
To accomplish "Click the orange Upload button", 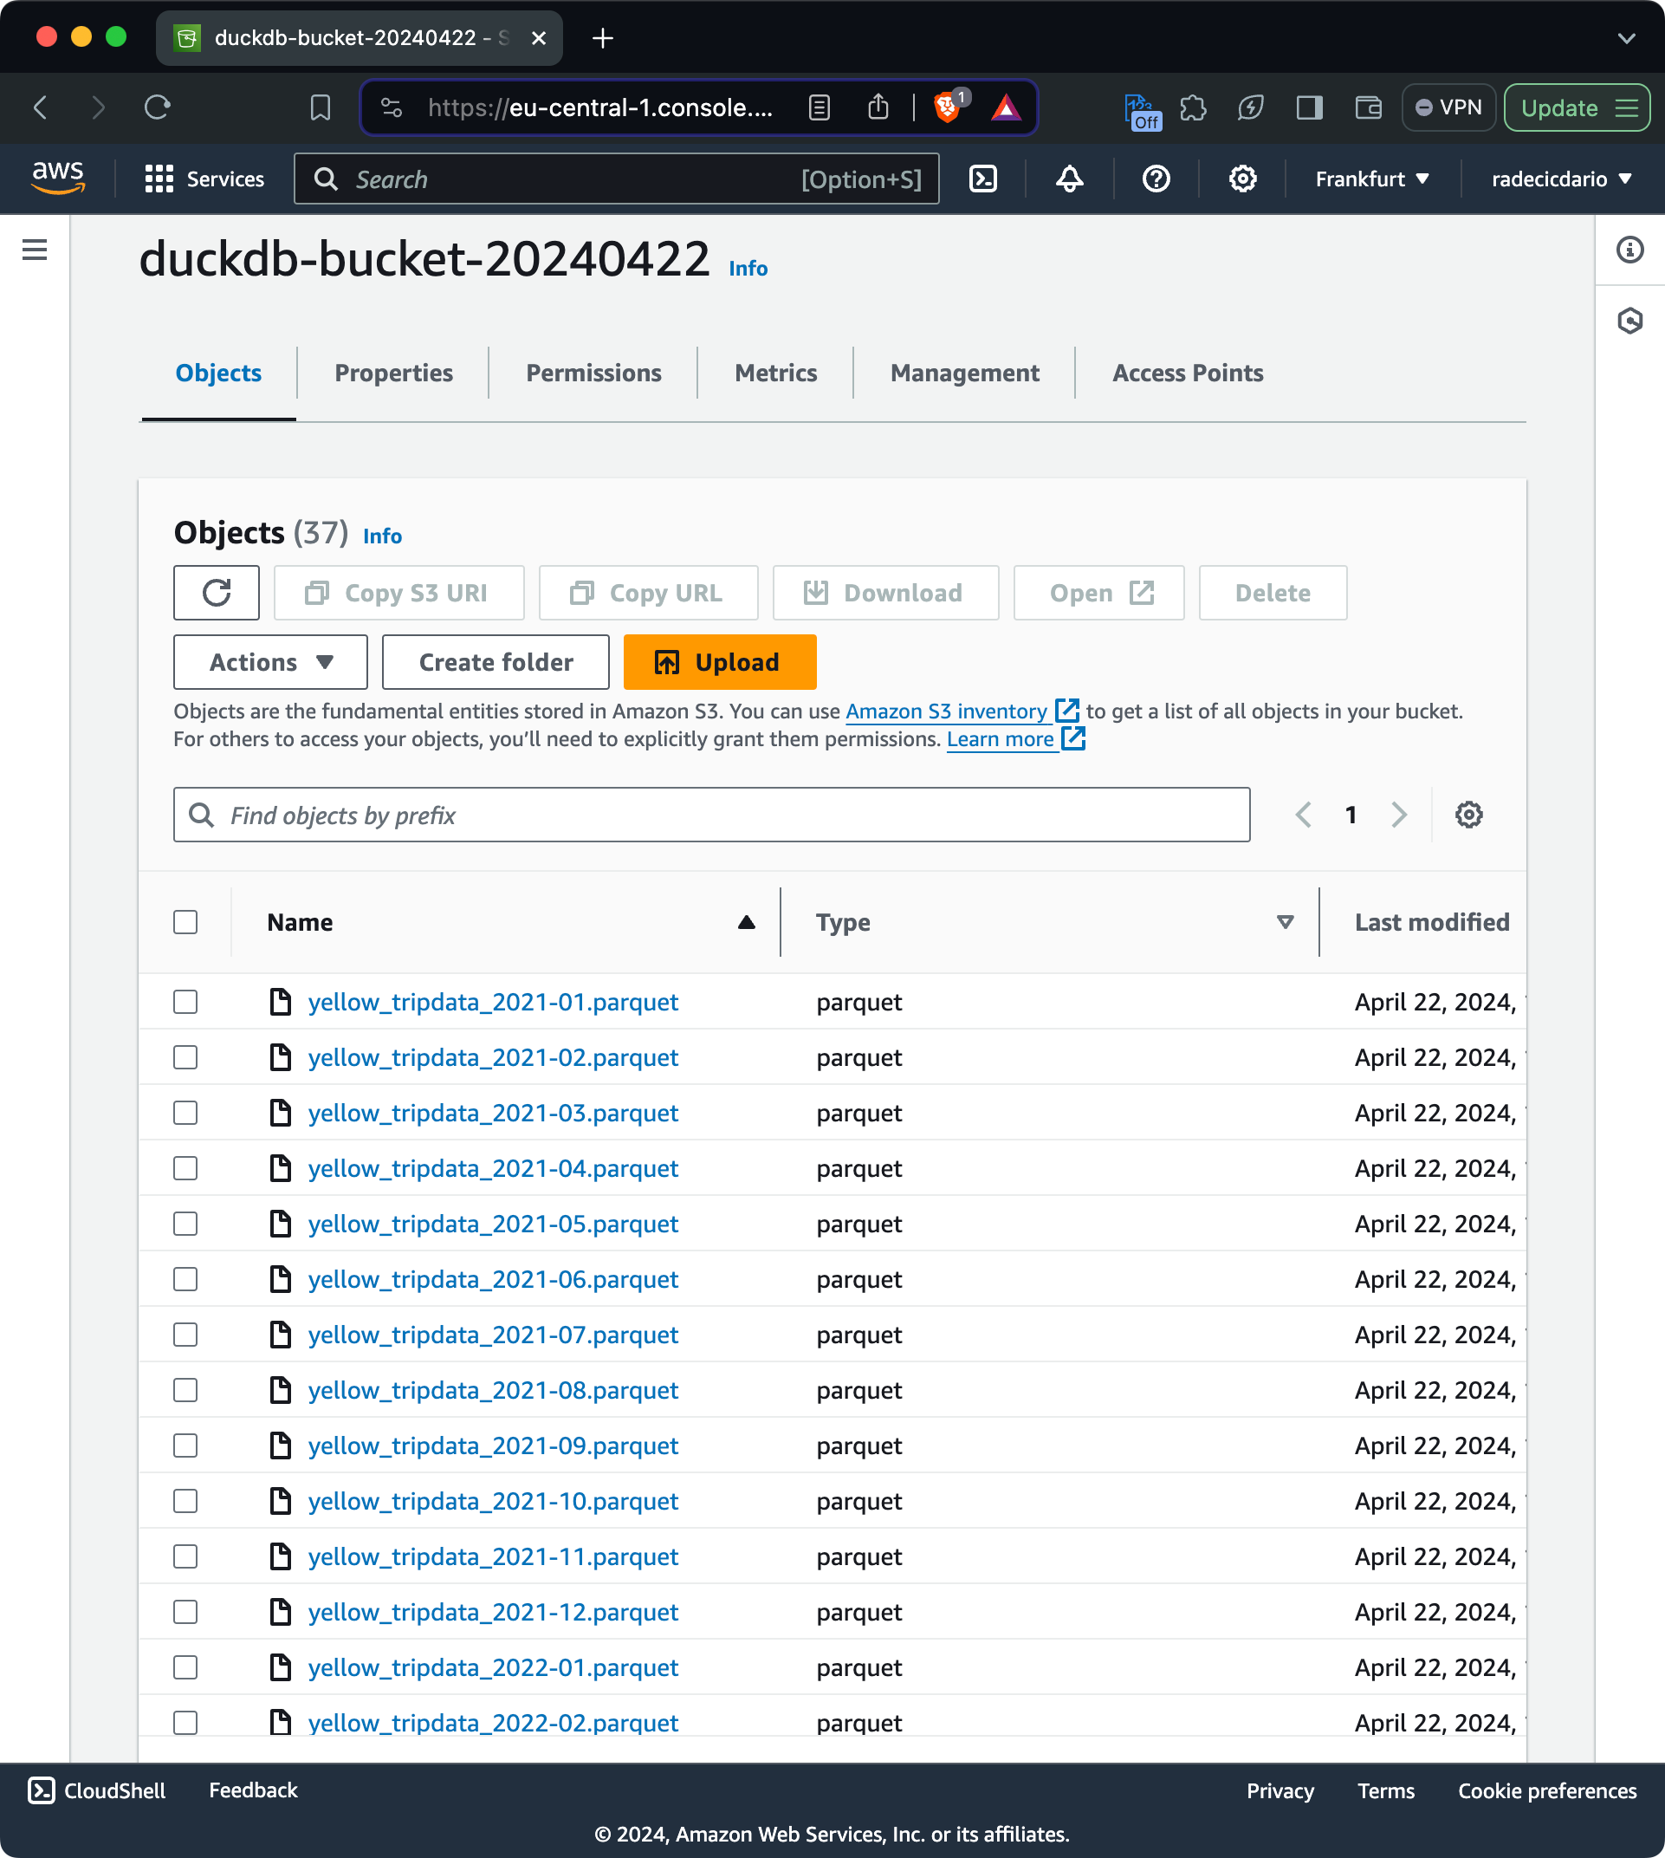I will pyautogui.click(x=719, y=662).
